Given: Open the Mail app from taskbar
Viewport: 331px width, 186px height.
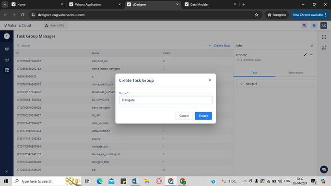Looking at the screenshot, I should pos(111,181).
